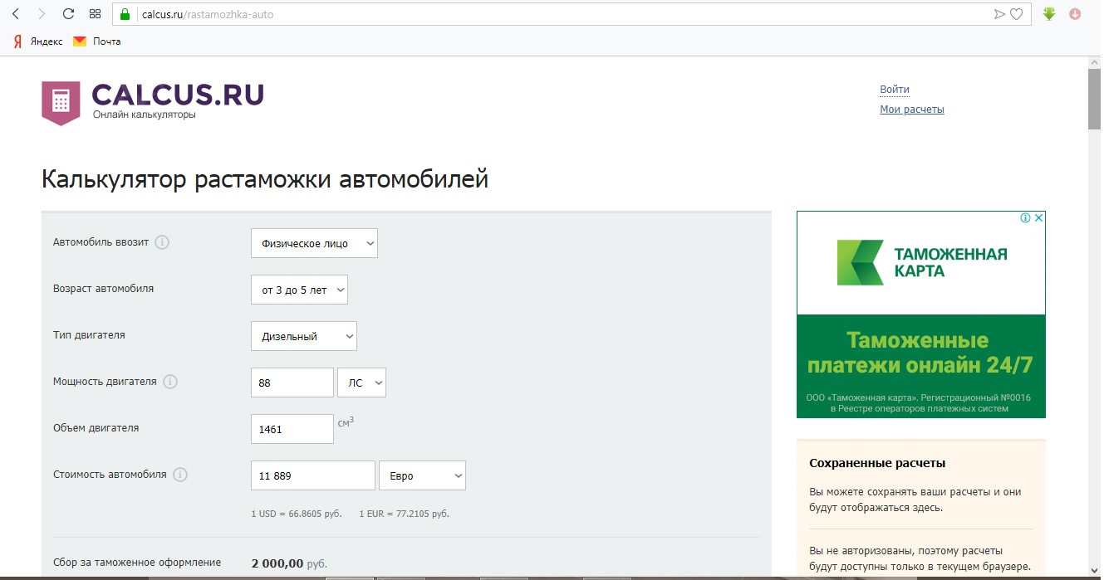The image size is (1104, 580).
Task: Click the green padlock security icon
Action: [x=125, y=14]
